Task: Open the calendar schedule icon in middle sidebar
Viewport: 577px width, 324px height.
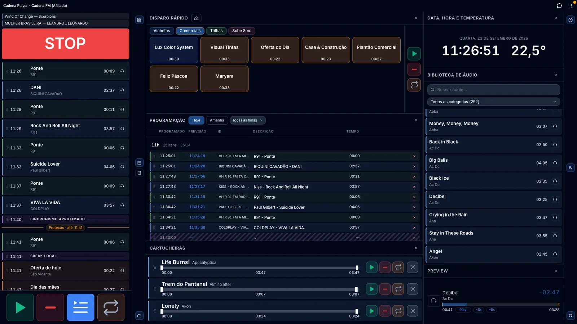Action: tap(139, 163)
